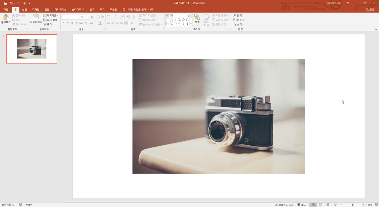
Task: Select the rectangle shape in gallery
Action: [x=183, y=16]
